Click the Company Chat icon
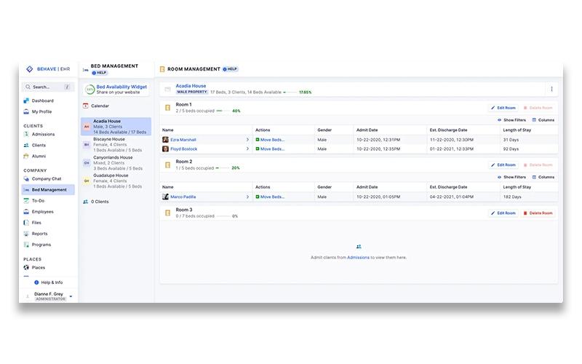The image size is (582, 364). click(x=27, y=178)
